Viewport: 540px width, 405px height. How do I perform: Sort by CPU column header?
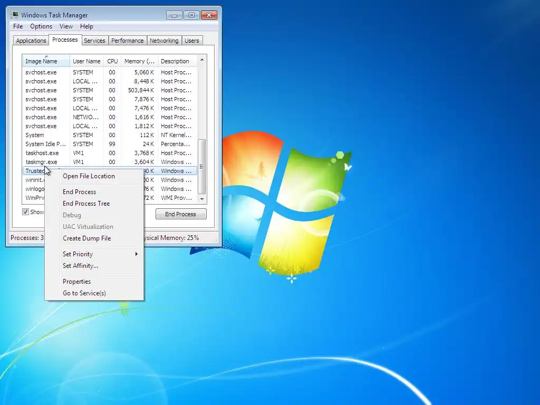pyautogui.click(x=112, y=61)
